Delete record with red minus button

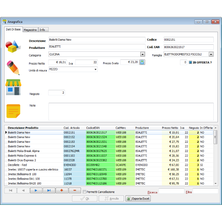point(75,191)
